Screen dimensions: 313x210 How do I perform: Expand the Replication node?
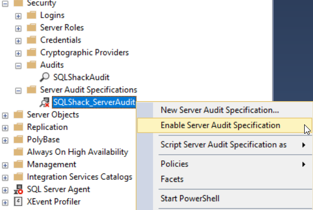click(5, 128)
